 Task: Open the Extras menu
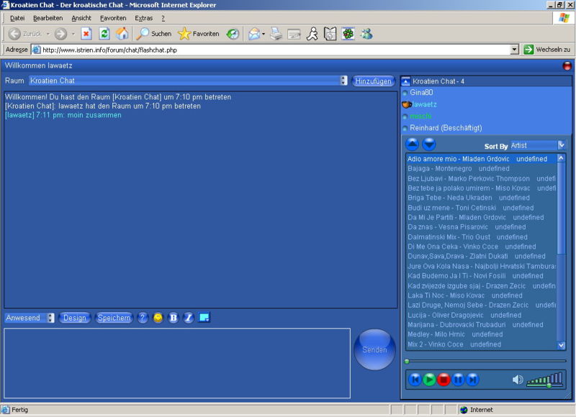coord(143,18)
